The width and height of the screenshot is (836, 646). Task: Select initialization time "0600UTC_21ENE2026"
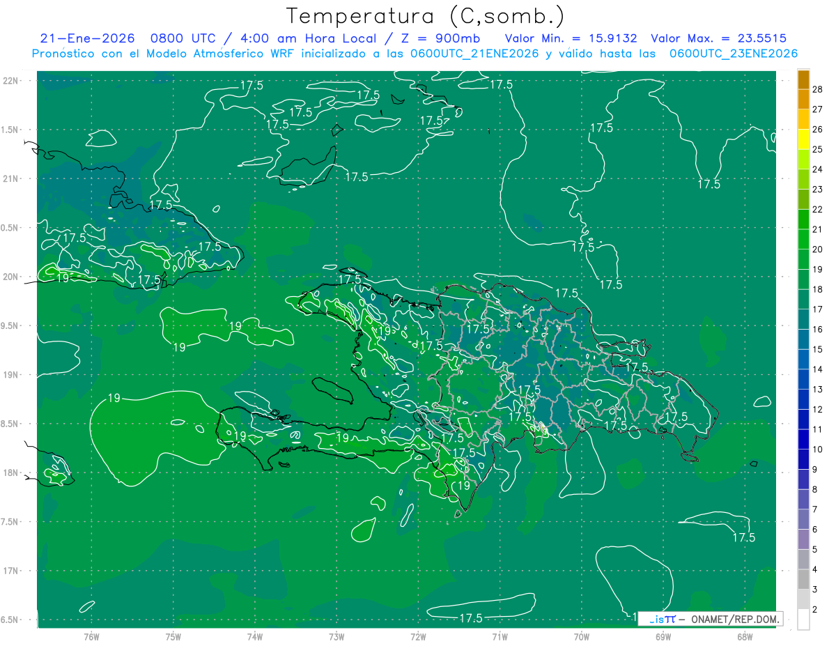[474, 54]
